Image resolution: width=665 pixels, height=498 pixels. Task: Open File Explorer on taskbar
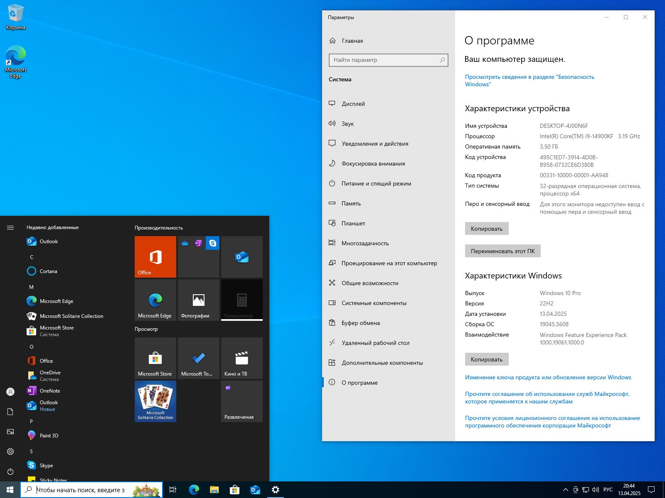click(214, 490)
